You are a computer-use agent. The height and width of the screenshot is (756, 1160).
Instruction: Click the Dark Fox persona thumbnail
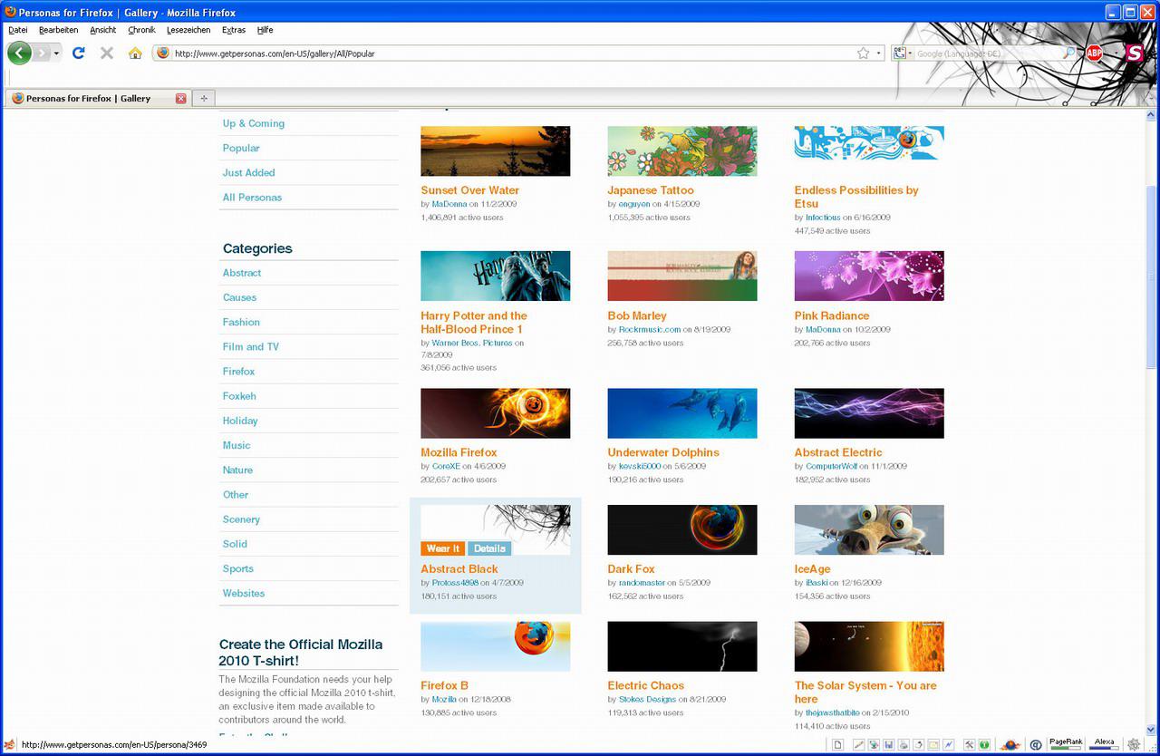[682, 529]
